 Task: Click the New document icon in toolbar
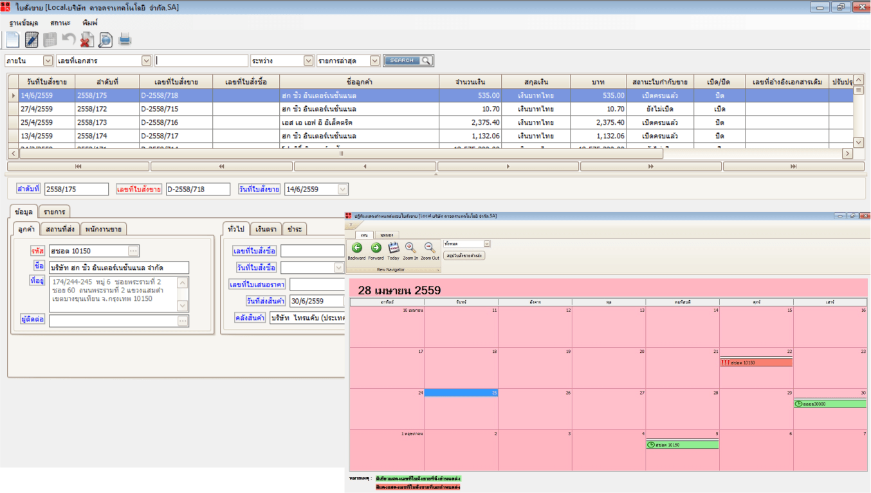[12, 40]
